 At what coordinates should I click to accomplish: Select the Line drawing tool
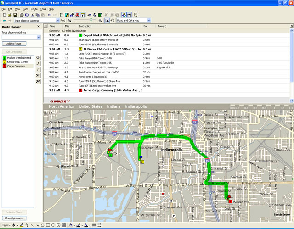click(x=32, y=225)
